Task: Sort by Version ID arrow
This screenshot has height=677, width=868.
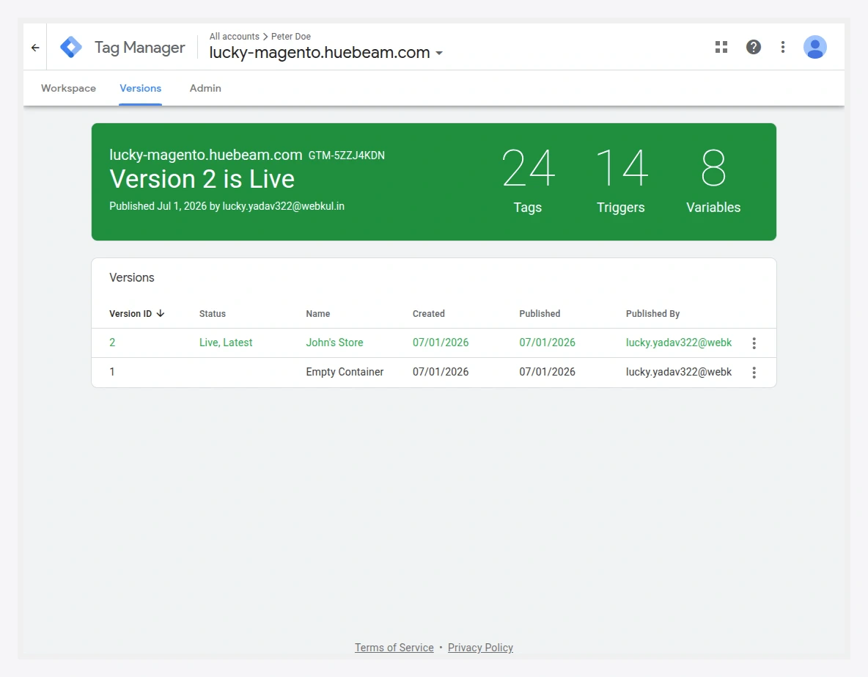Action: 161,314
